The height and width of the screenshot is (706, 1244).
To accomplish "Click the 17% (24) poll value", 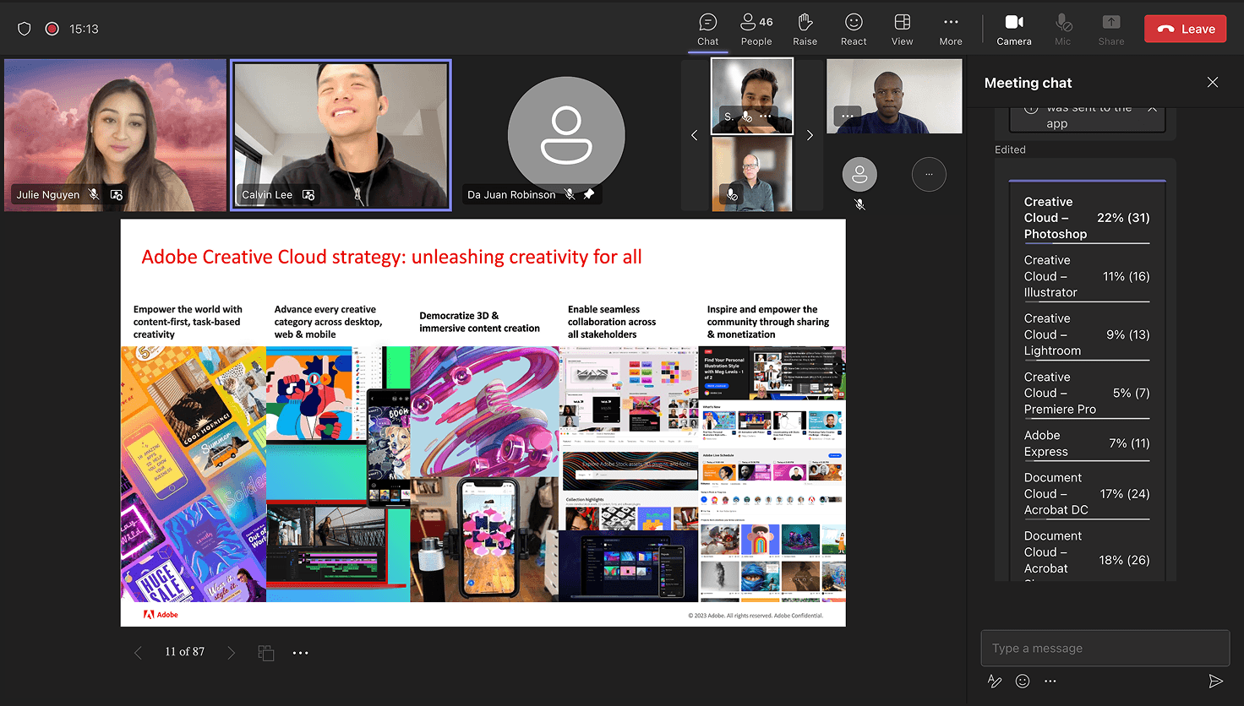I will [1124, 494].
